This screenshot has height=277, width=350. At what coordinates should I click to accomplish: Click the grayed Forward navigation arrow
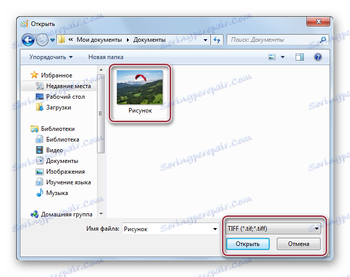click(42, 40)
